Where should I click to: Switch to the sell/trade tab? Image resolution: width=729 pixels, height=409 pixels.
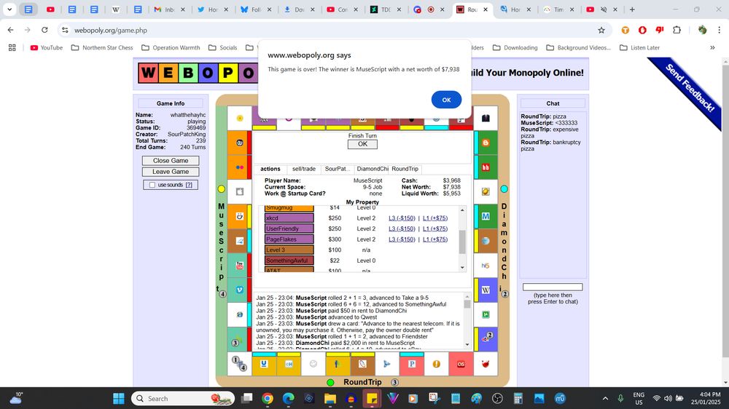pos(303,169)
